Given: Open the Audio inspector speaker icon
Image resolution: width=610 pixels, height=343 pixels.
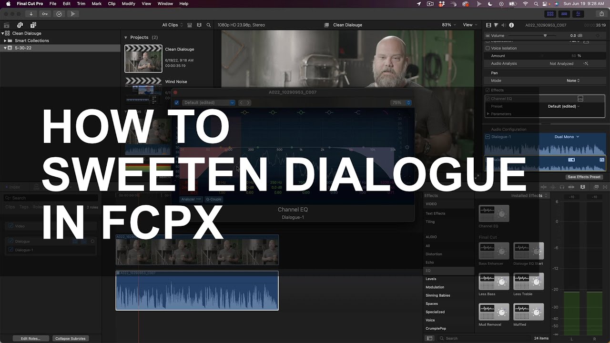Looking at the screenshot, I should click(503, 25).
